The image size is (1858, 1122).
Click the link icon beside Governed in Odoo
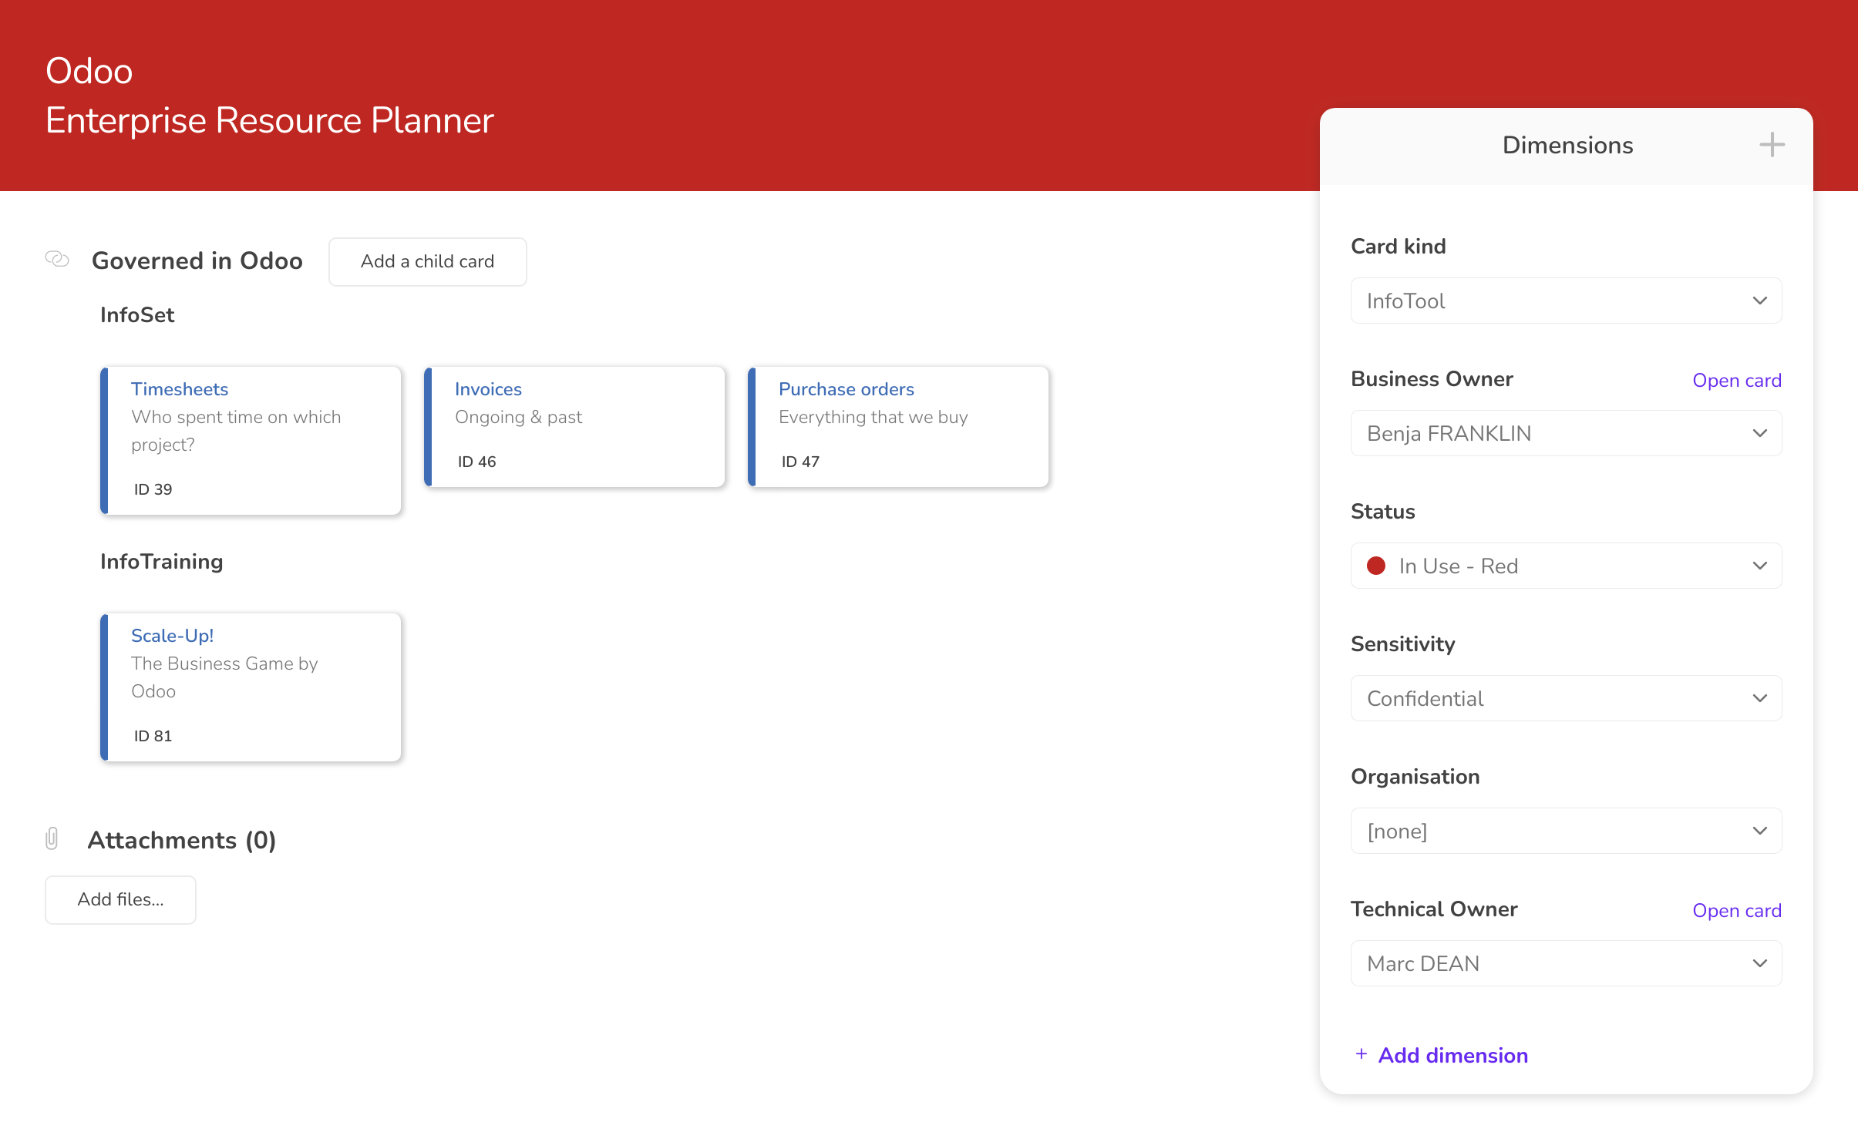click(57, 260)
